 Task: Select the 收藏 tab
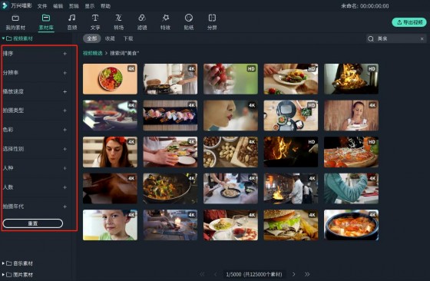tap(110, 38)
